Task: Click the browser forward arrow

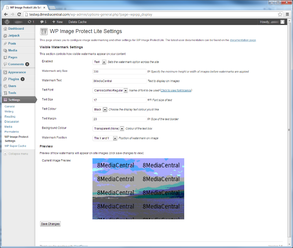Action: [12, 14]
